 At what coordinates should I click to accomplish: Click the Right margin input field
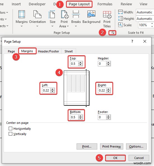coord(102,90)
